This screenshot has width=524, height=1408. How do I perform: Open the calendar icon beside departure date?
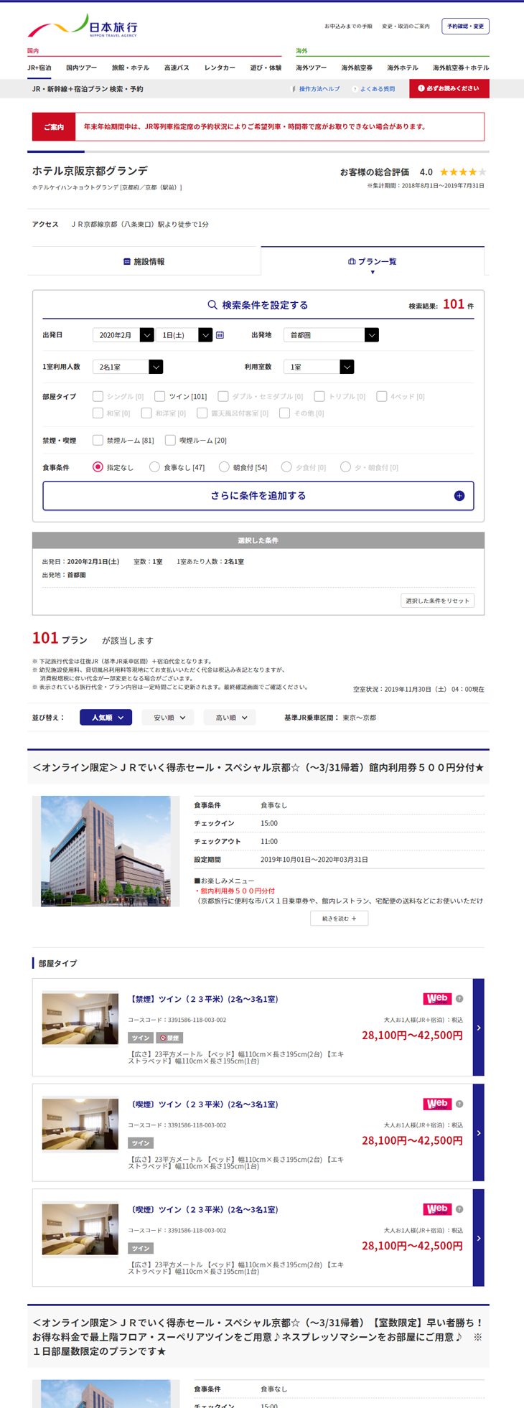pyautogui.click(x=220, y=335)
